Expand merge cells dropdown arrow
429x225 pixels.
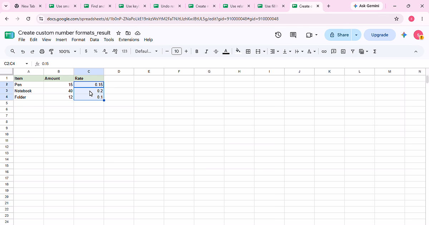264,51
